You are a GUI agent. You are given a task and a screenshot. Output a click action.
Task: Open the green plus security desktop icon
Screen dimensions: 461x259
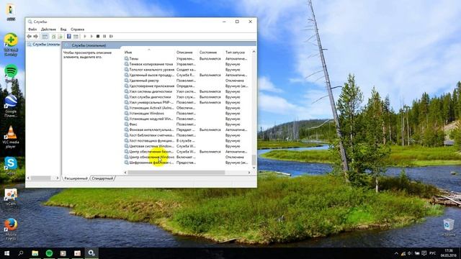click(11, 44)
